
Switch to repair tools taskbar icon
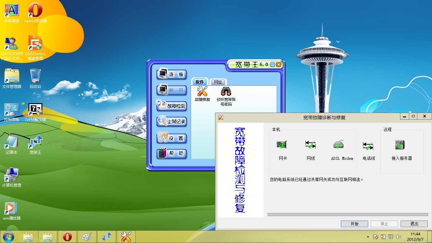click(126, 237)
